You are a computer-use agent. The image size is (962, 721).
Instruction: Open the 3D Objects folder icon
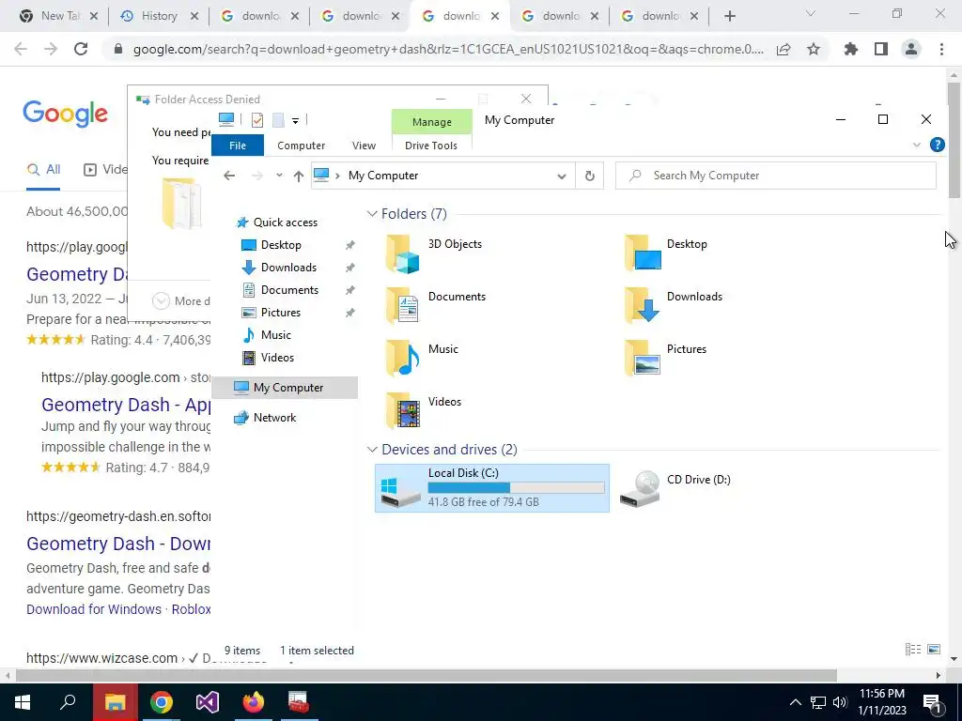point(402,253)
